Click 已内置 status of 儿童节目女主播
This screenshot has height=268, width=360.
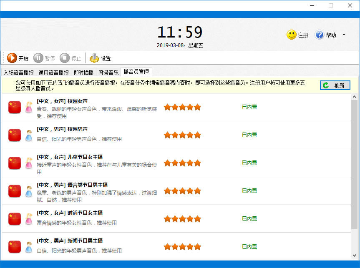249,163
